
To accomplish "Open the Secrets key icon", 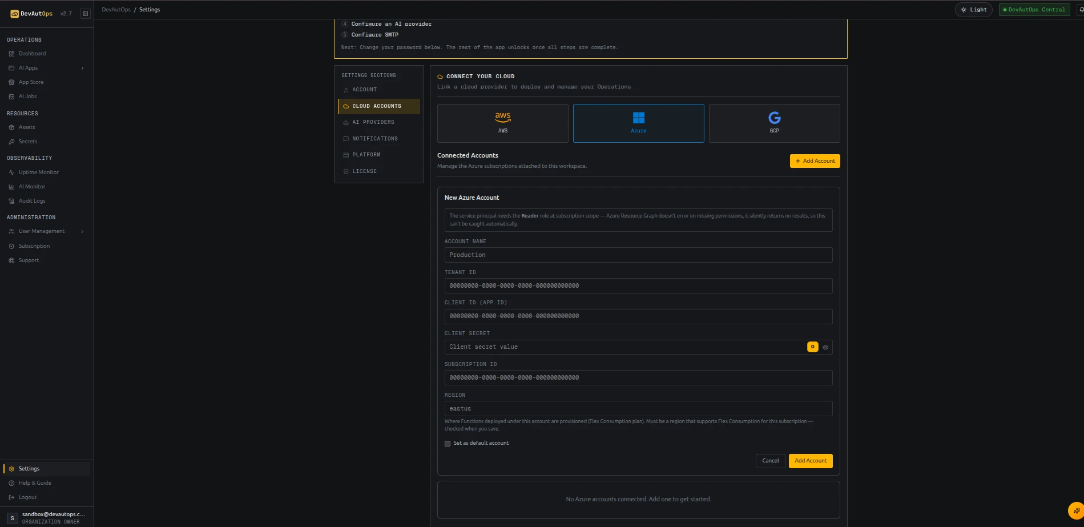I will (11, 142).
